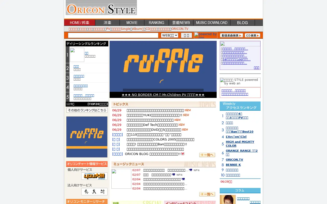Open the ORICON BLOG topic headline
This screenshot has width=327, height=204.
click(x=153, y=154)
